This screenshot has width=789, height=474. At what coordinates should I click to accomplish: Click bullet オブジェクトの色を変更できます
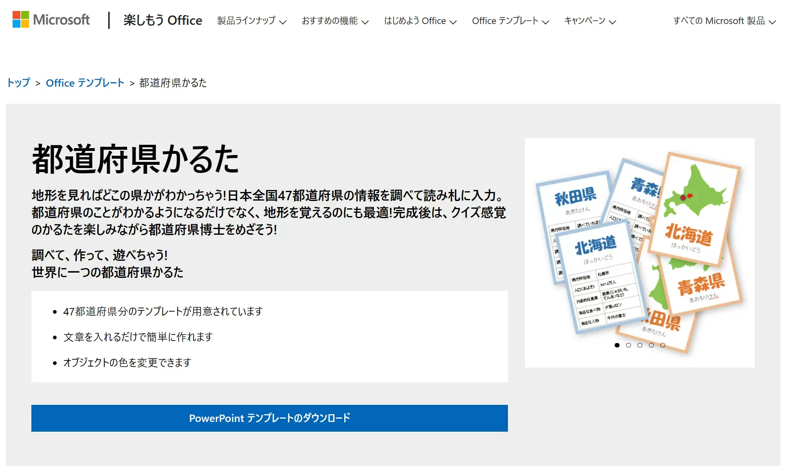coord(127,362)
